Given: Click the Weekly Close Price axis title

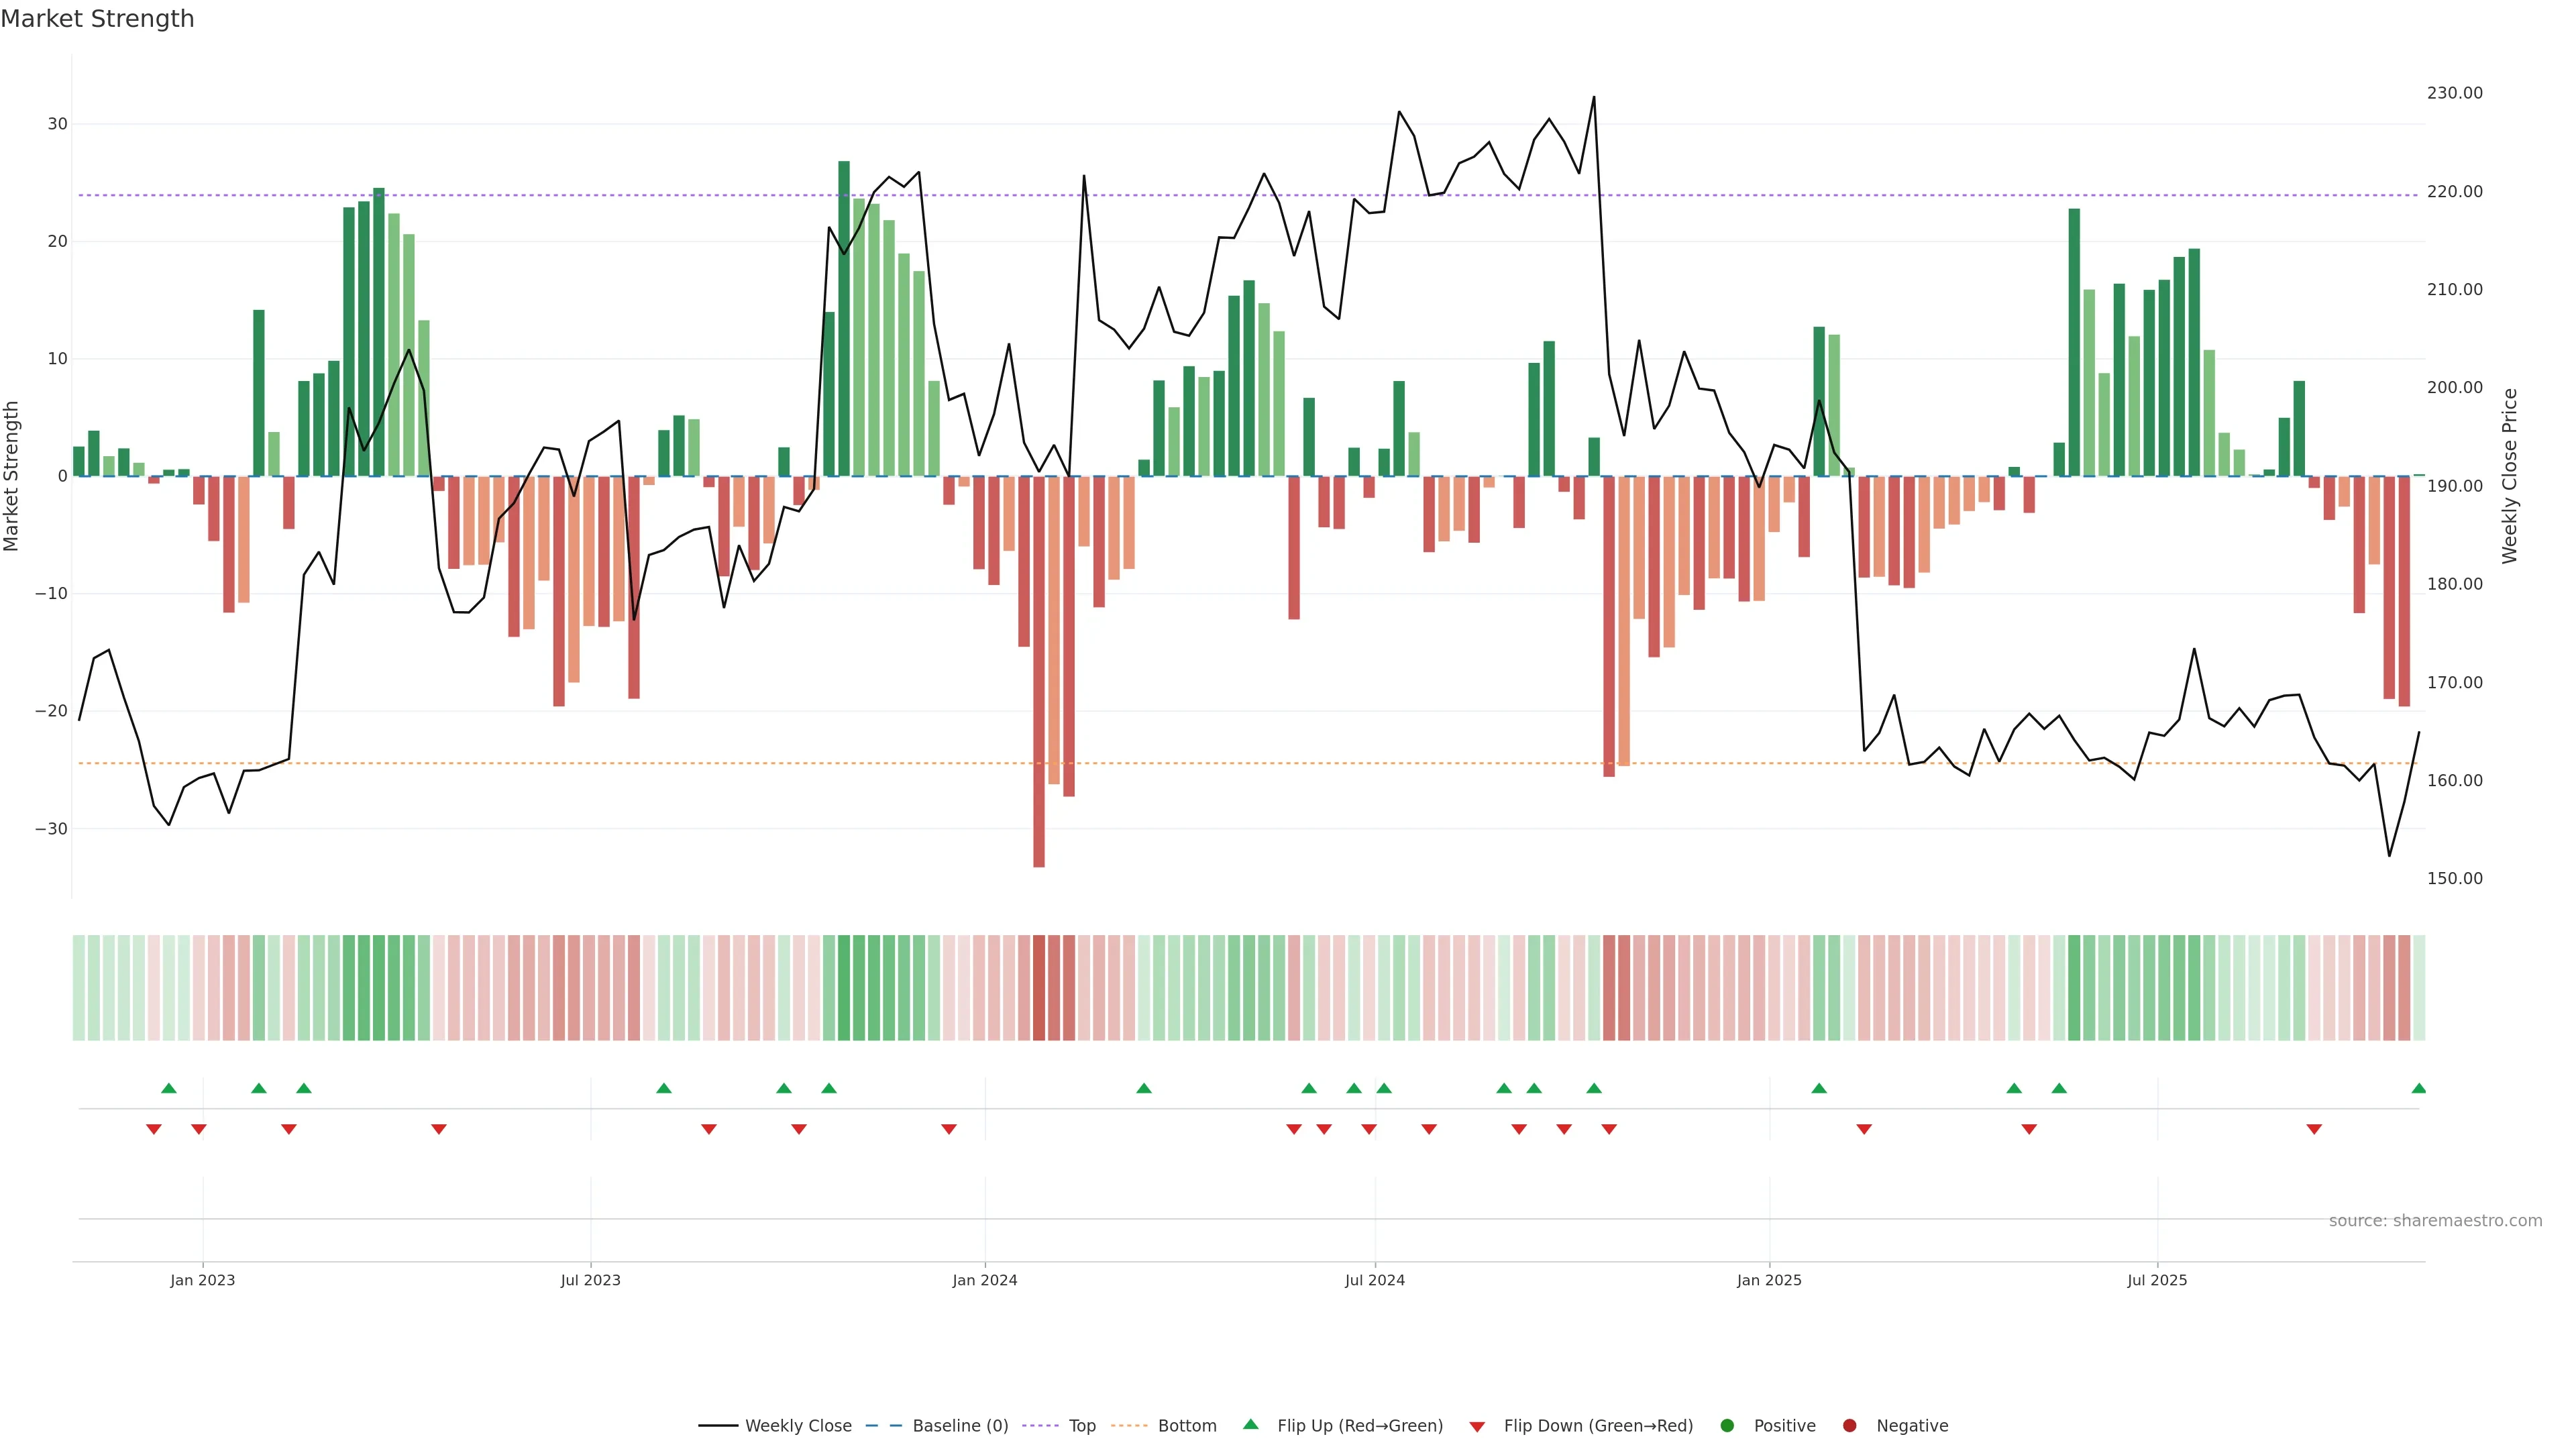Looking at the screenshot, I should [2510, 476].
